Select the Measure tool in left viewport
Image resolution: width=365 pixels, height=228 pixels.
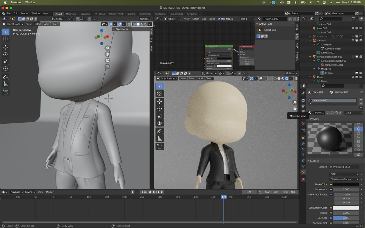(5, 84)
